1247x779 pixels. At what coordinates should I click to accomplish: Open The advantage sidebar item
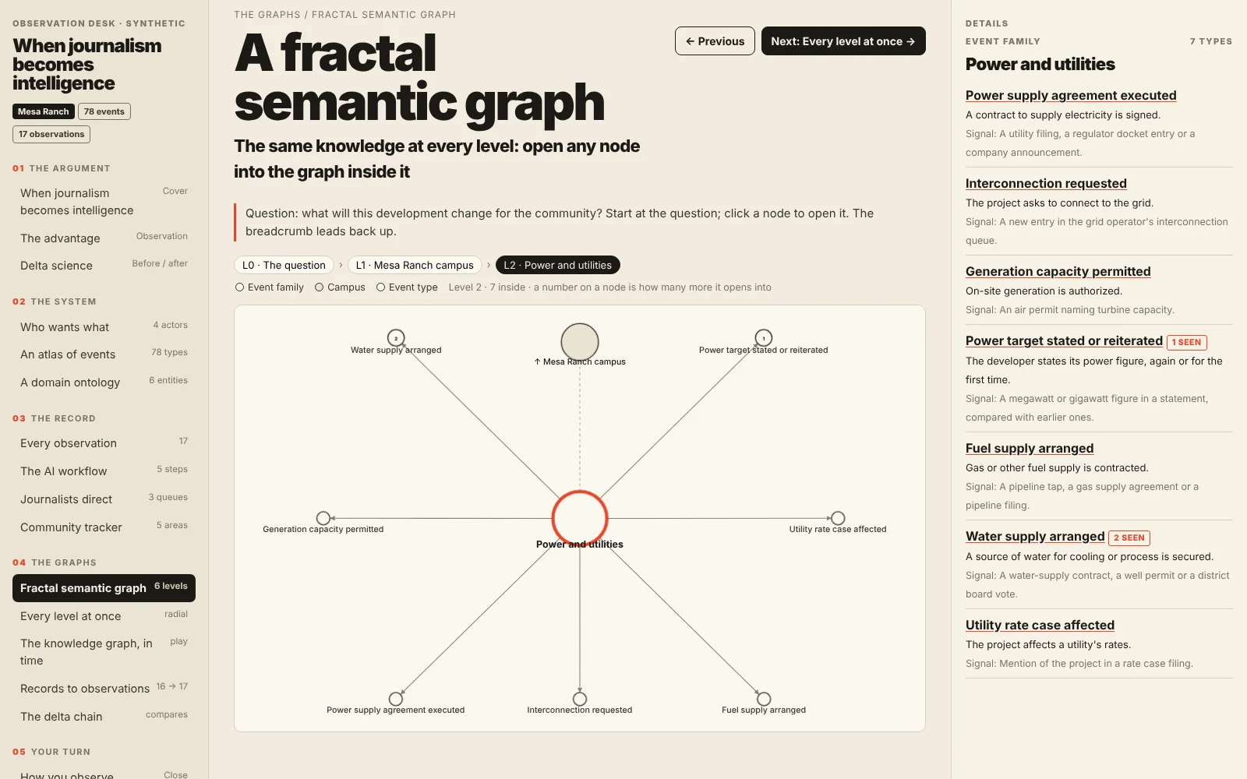pyautogui.click(x=104, y=238)
